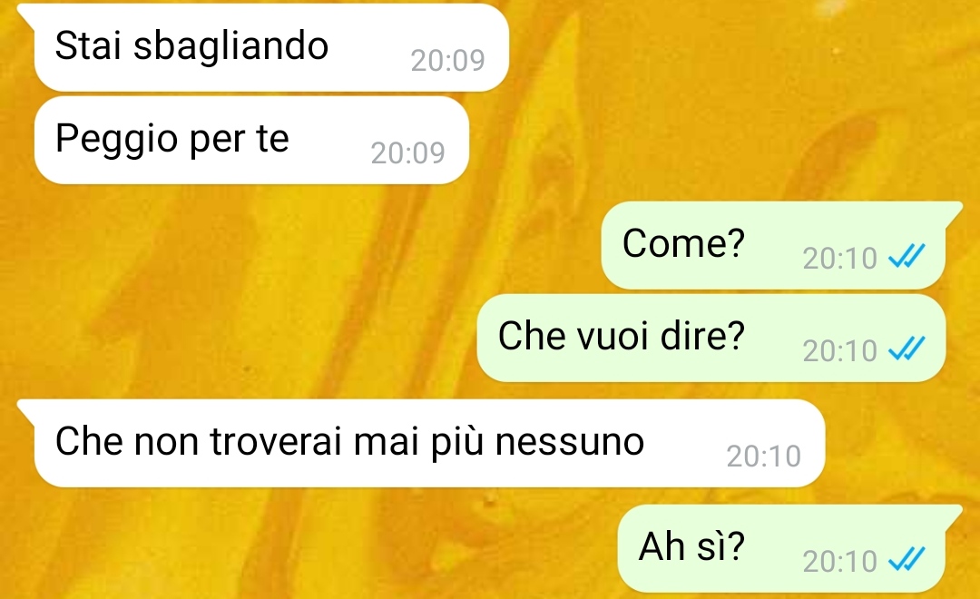Screen dimensions: 980x599
Task: Tap the 'Come?' sent message
Action: click(x=774, y=245)
